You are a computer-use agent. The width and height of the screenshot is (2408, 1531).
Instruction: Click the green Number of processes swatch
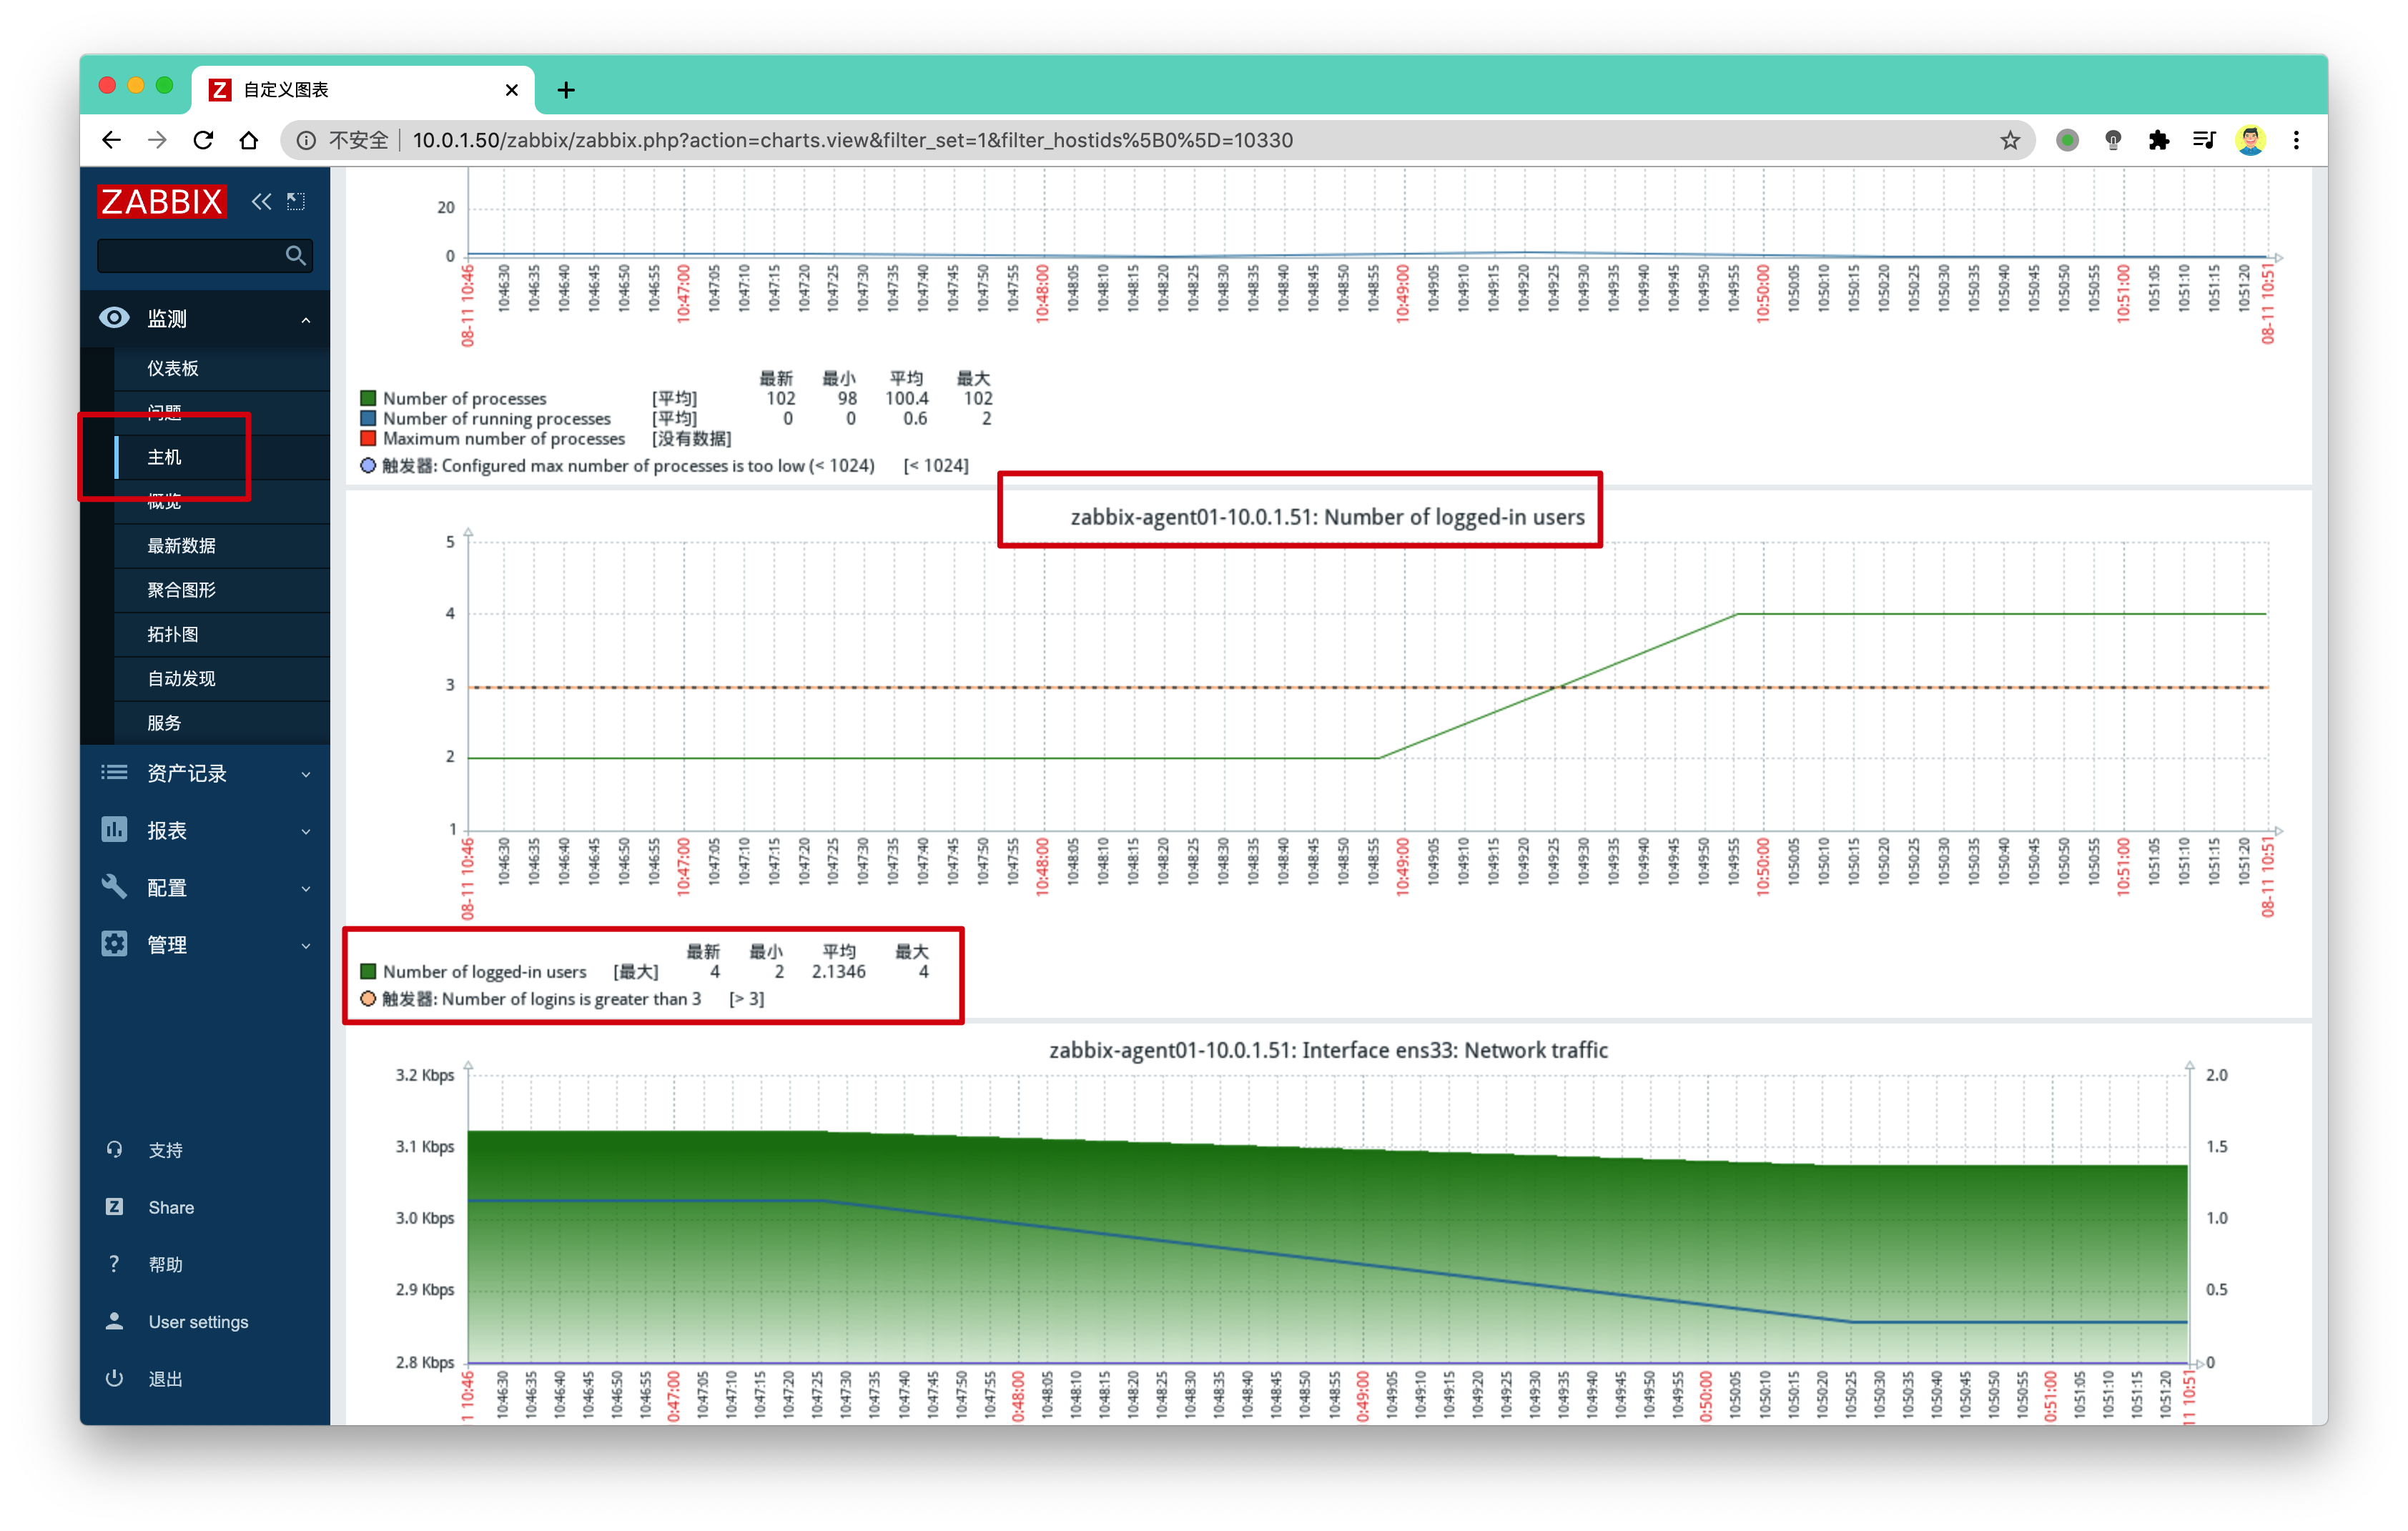(x=368, y=398)
